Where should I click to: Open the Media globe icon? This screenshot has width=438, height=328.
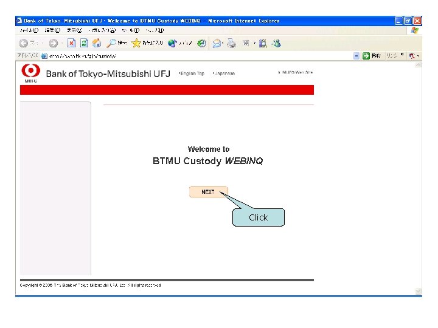172,43
